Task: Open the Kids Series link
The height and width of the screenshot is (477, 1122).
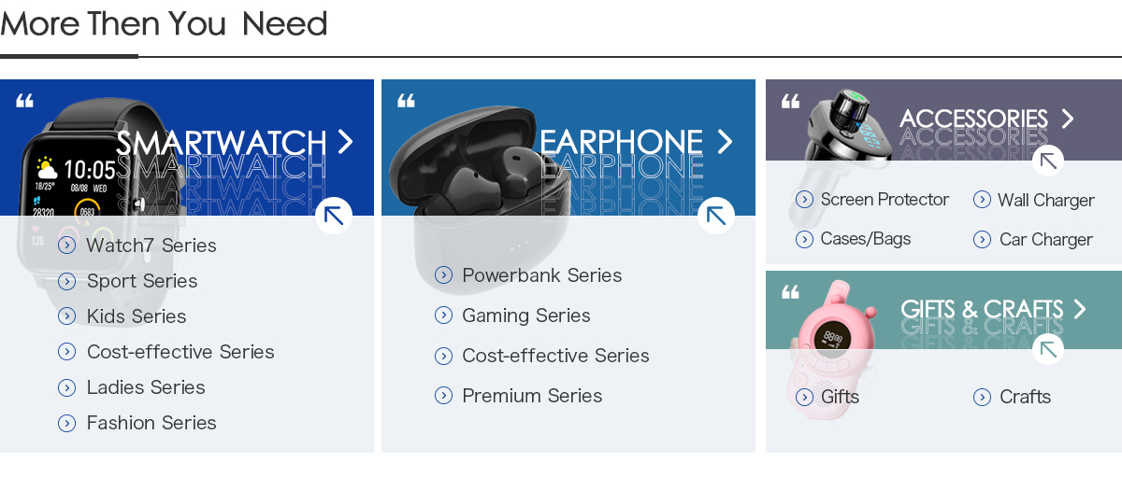Action: tap(137, 316)
